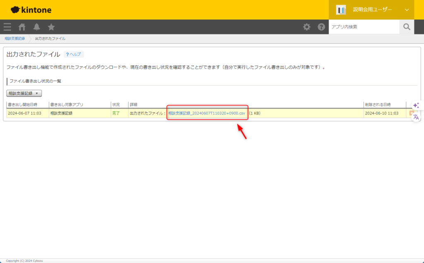Open the settings gear icon
Screen dimensions: 424x263
click(306, 27)
